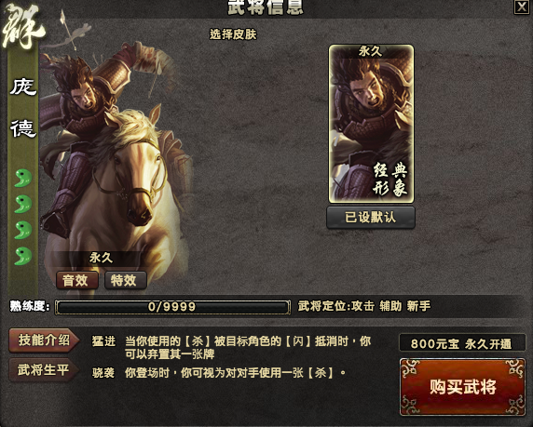Click the fourth green magatama health icon
This screenshot has height=427, width=533.
(x=22, y=256)
